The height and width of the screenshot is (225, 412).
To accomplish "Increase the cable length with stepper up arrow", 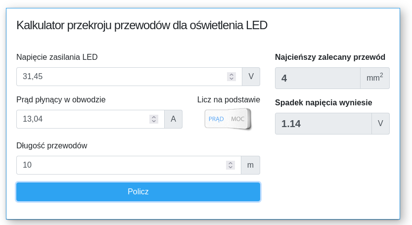I will point(230,163).
